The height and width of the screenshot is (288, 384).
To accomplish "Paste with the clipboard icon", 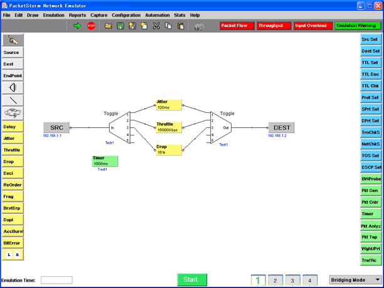I will pos(181,26).
